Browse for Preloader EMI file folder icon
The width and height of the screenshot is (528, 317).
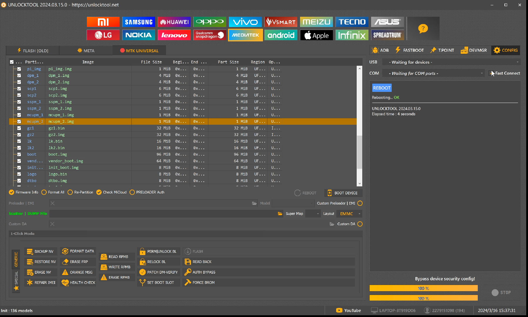coord(254,203)
